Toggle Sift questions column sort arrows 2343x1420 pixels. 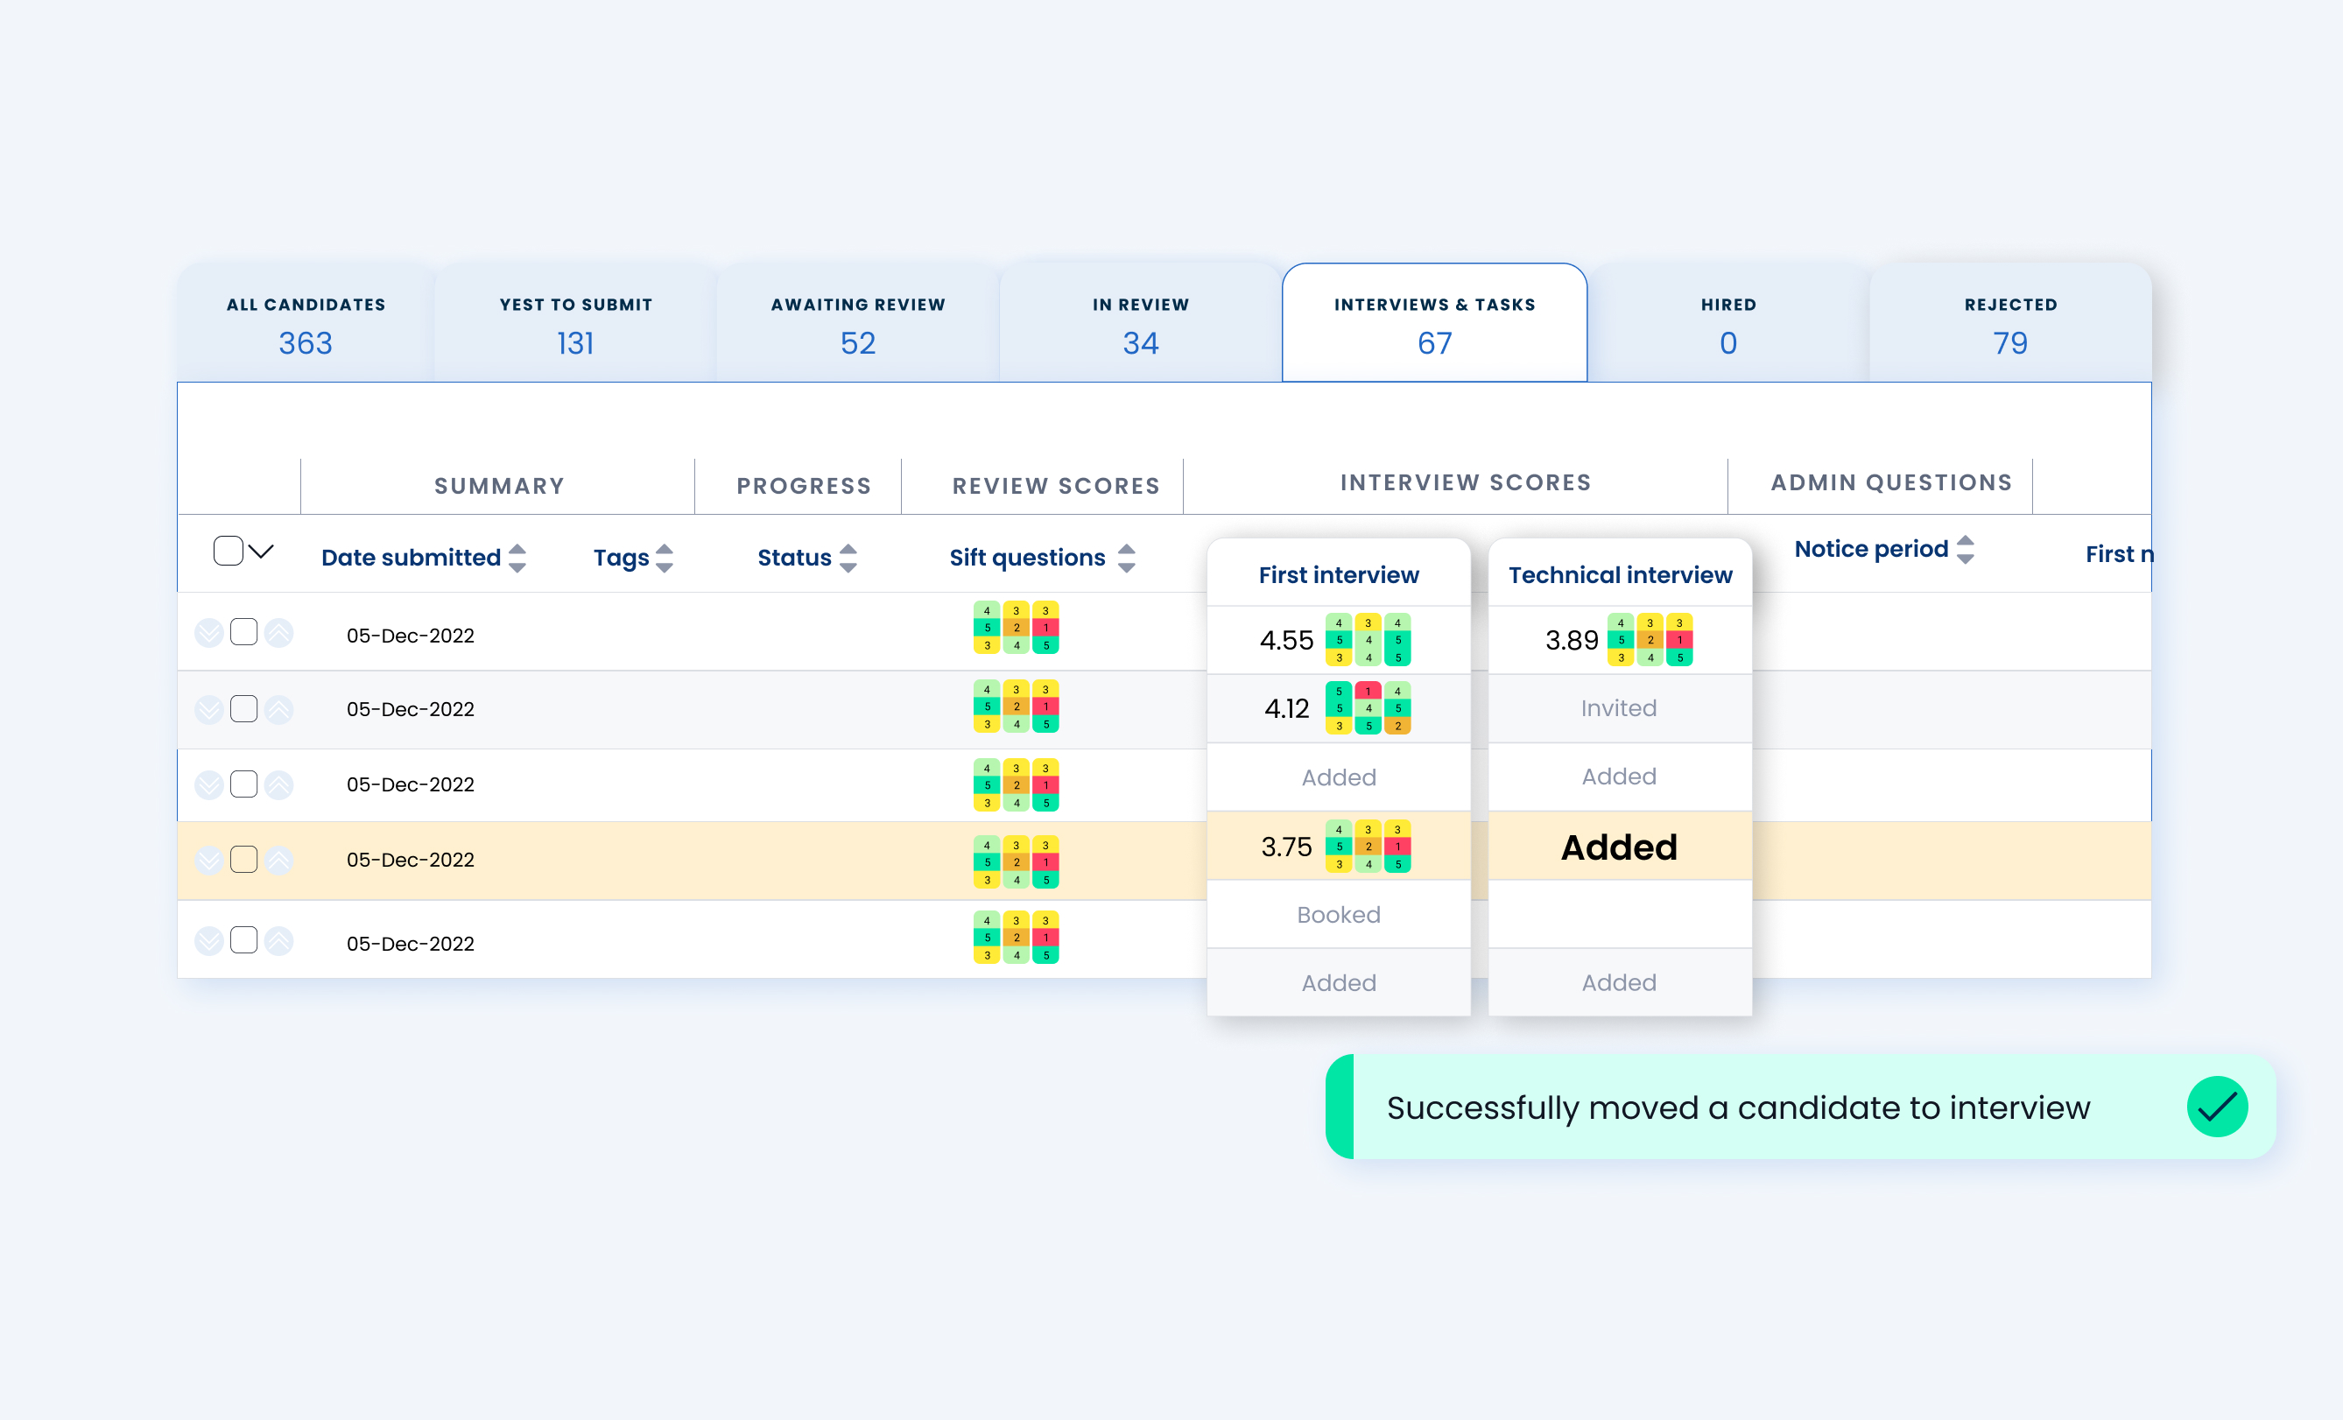(x=1127, y=558)
